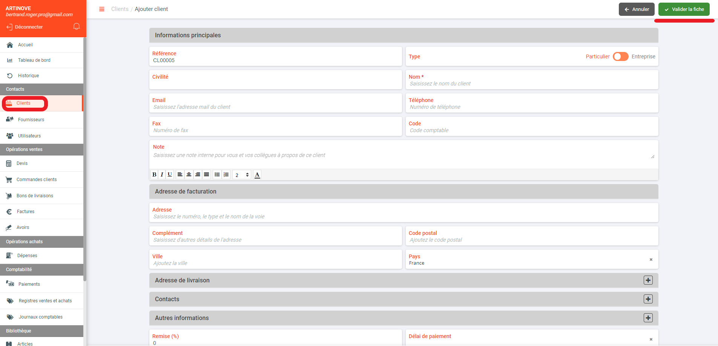The width and height of the screenshot is (718, 346).
Task: Open the note text color picker
Action: coord(257,174)
